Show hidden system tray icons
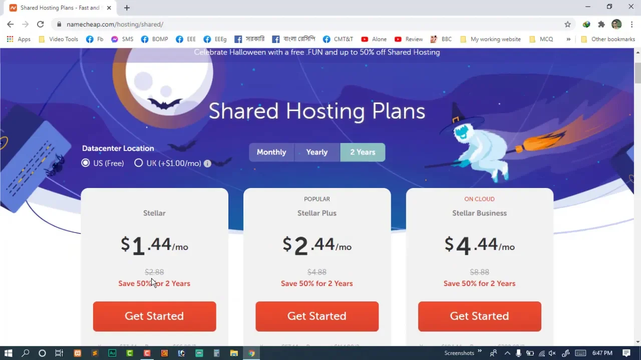The height and width of the screenshot is (360, 641). pos(507,353)
